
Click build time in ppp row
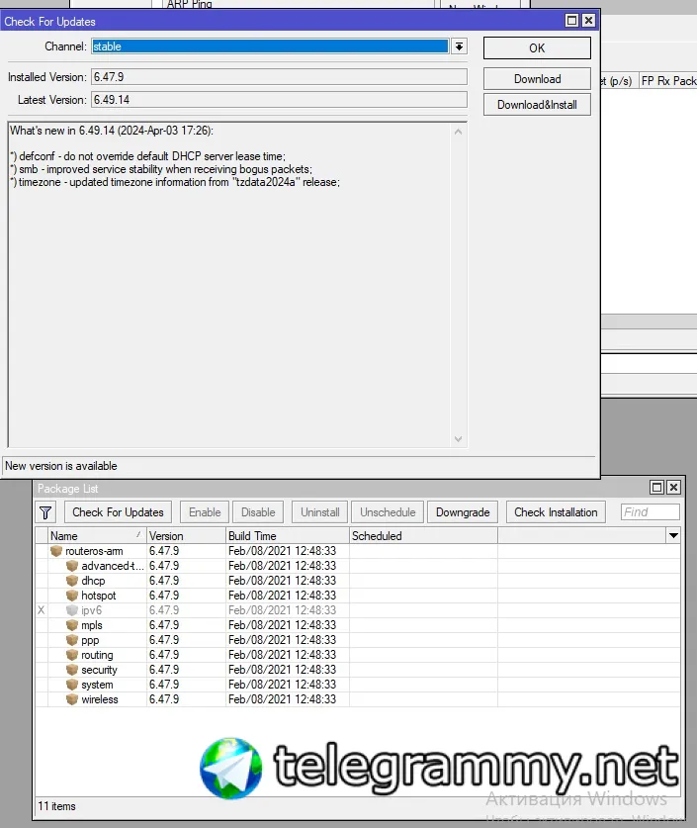(x=283, y=640)
